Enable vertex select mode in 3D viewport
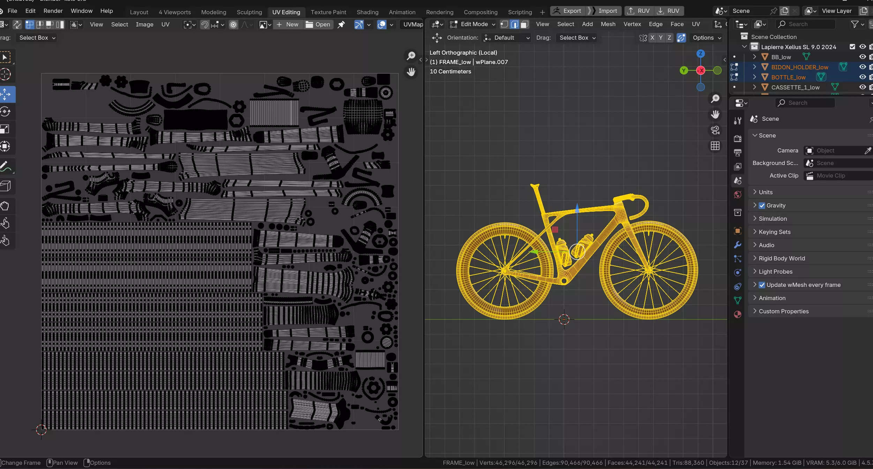873x469 pixels. pos(504,24)
